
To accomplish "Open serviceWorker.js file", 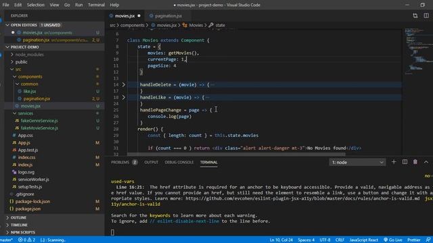I will tap(33, 180).
